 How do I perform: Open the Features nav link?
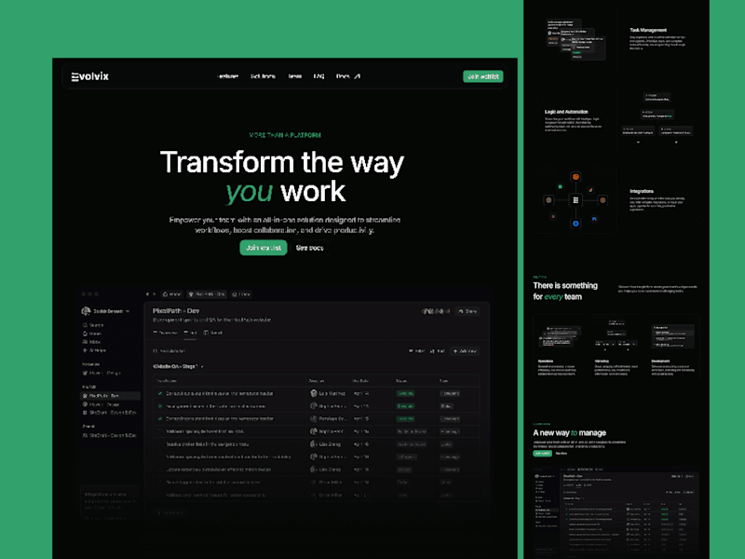227,76
